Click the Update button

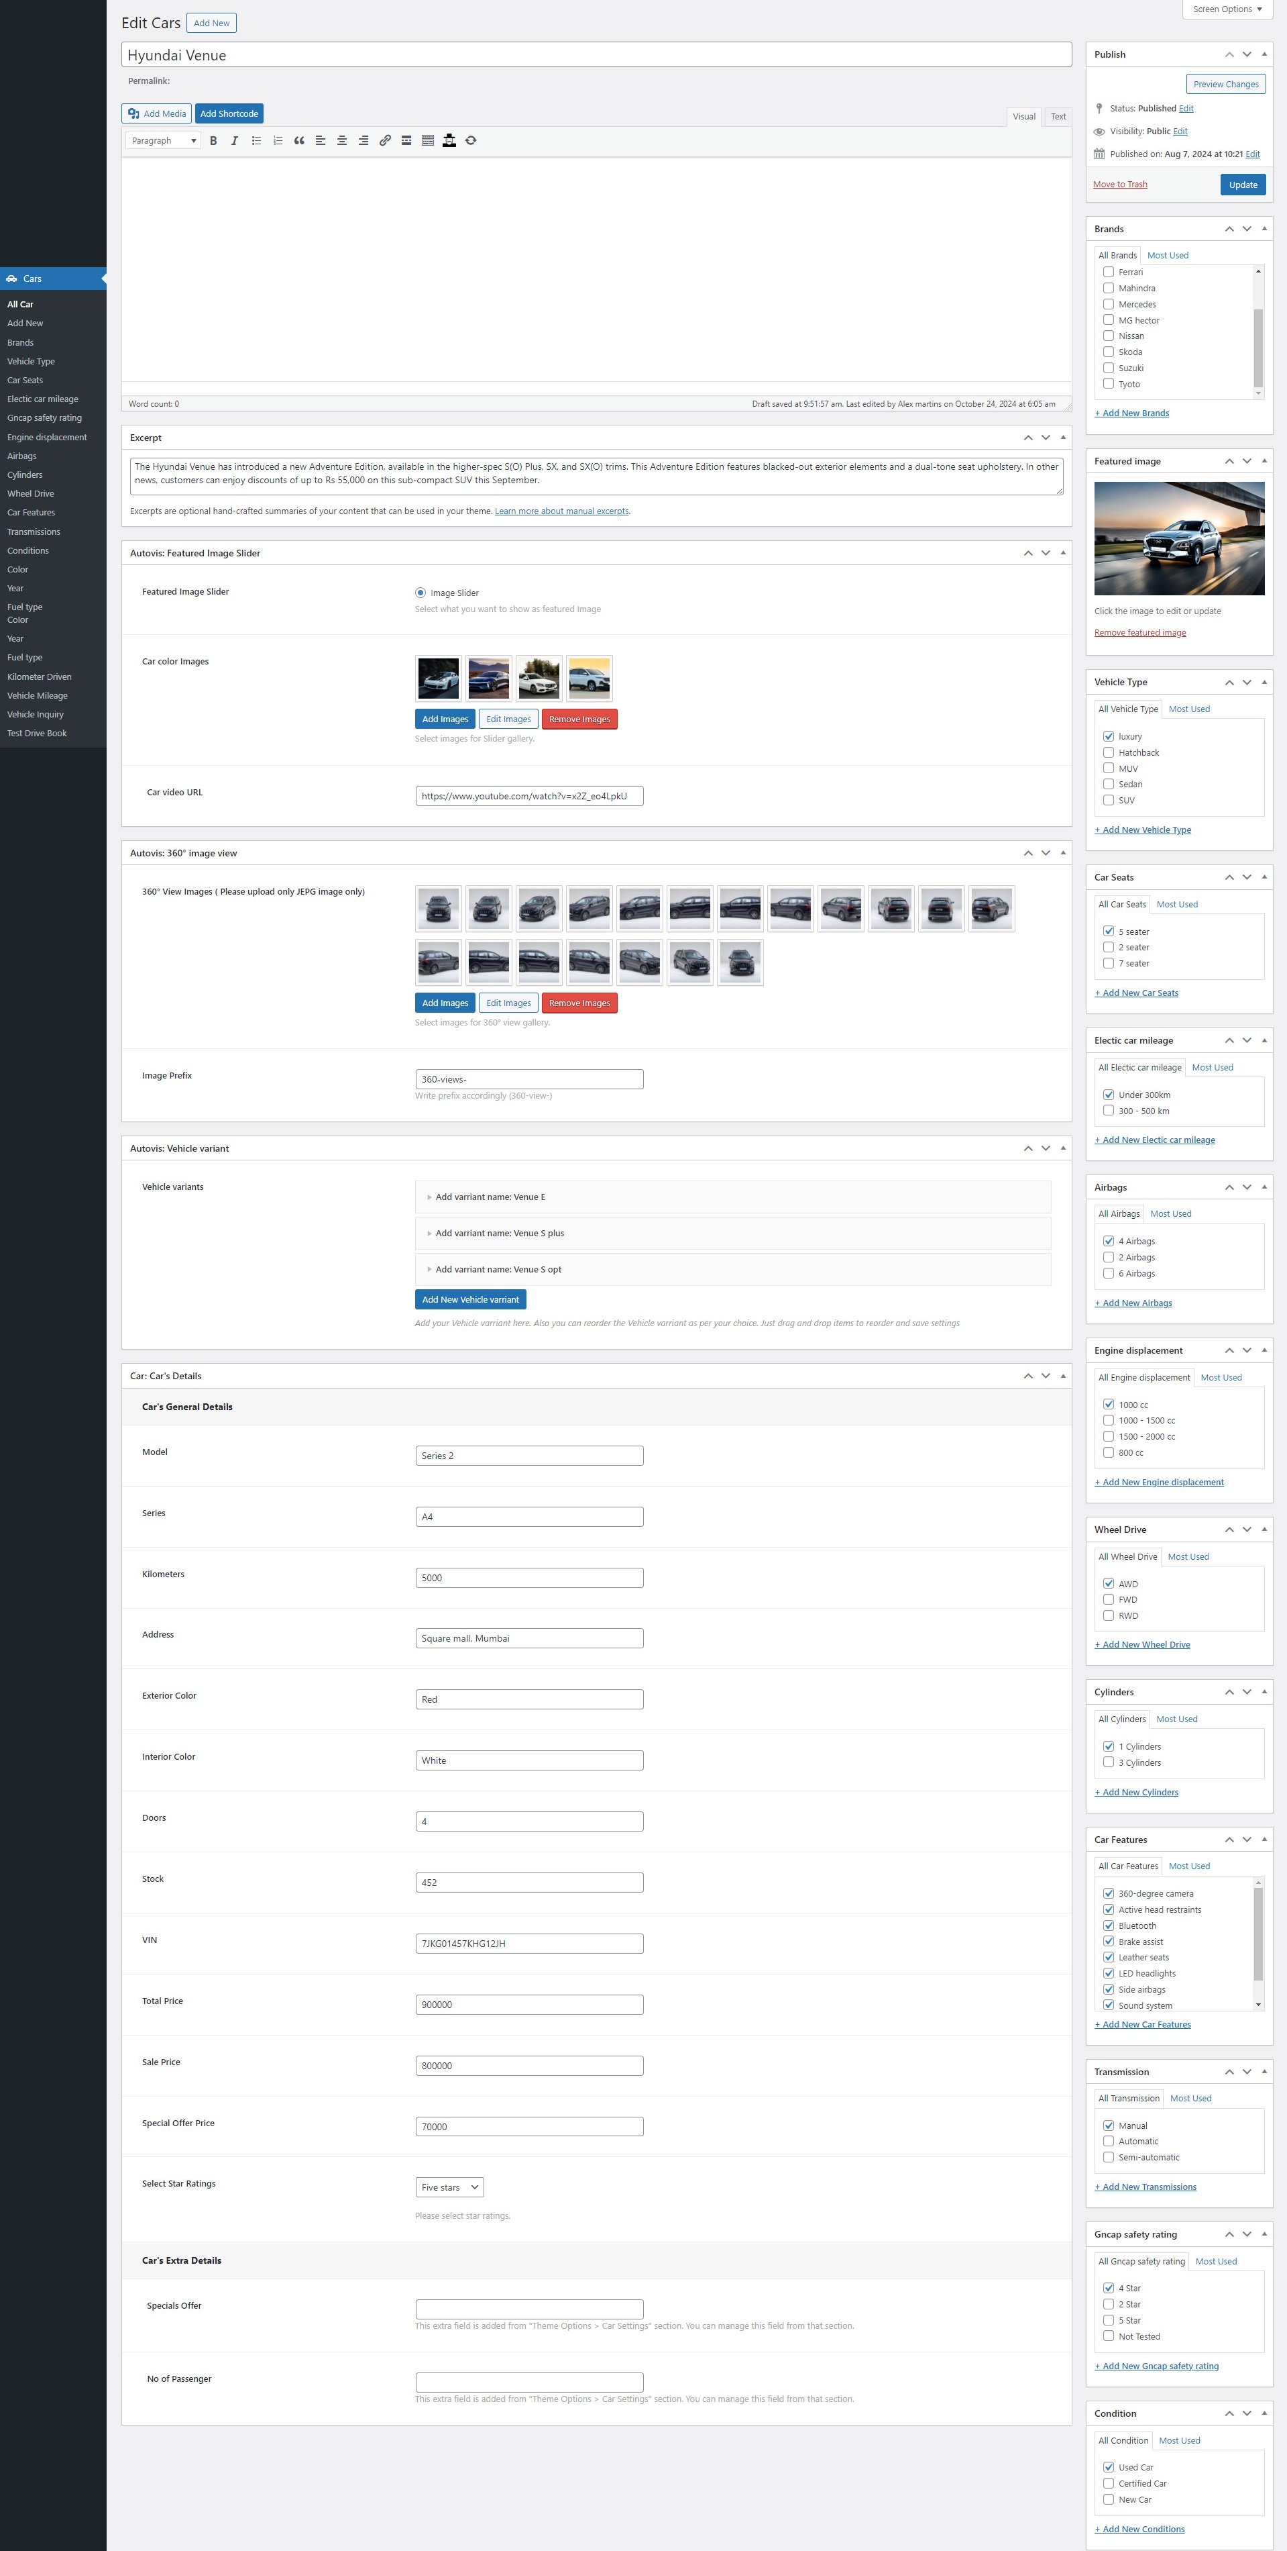[1243, 184]
